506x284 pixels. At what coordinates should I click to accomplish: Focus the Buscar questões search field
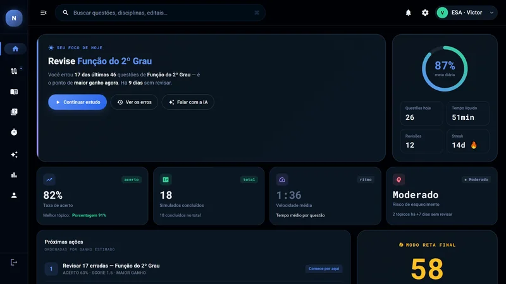[x=160, y=13]
